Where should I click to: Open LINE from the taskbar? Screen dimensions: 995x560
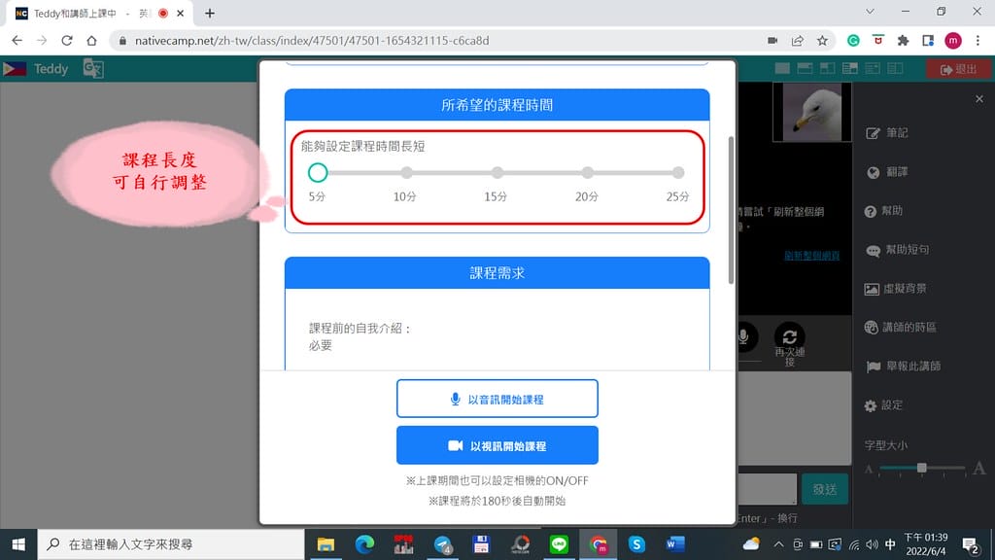pos(559,544)
